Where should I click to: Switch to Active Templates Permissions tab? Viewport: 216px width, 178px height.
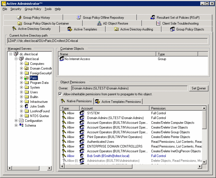(118, 101)
